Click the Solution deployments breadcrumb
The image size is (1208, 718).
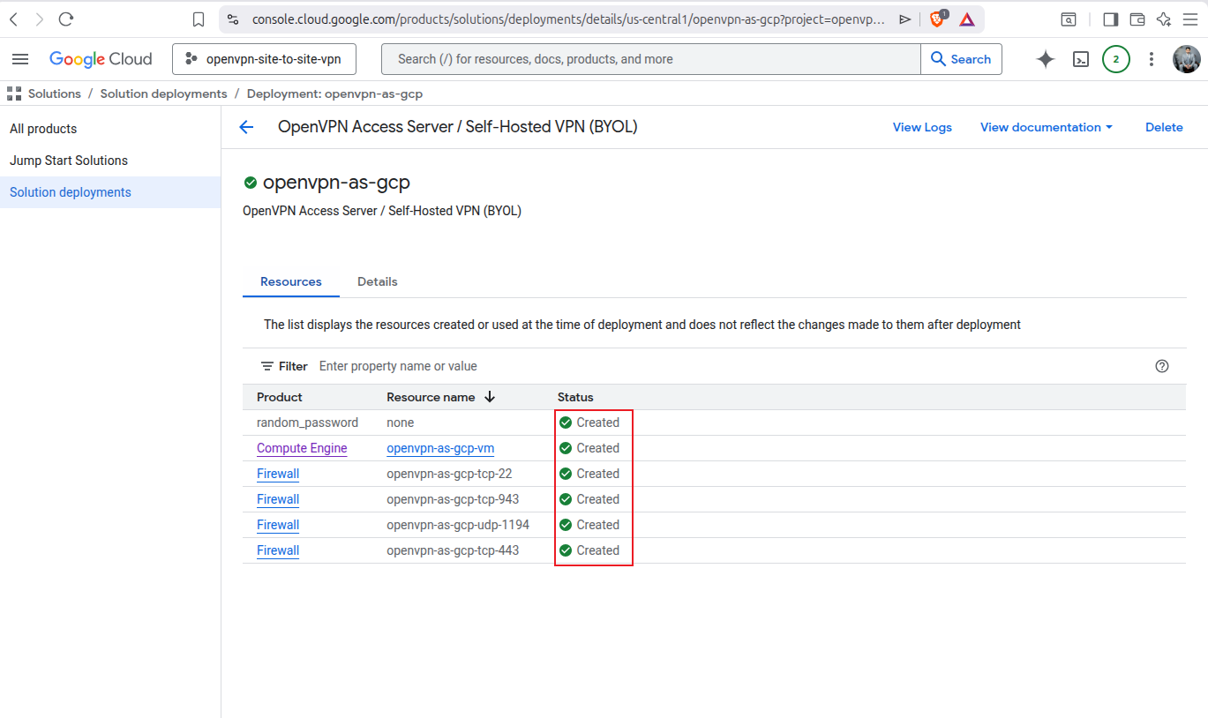tap(163, 93)
